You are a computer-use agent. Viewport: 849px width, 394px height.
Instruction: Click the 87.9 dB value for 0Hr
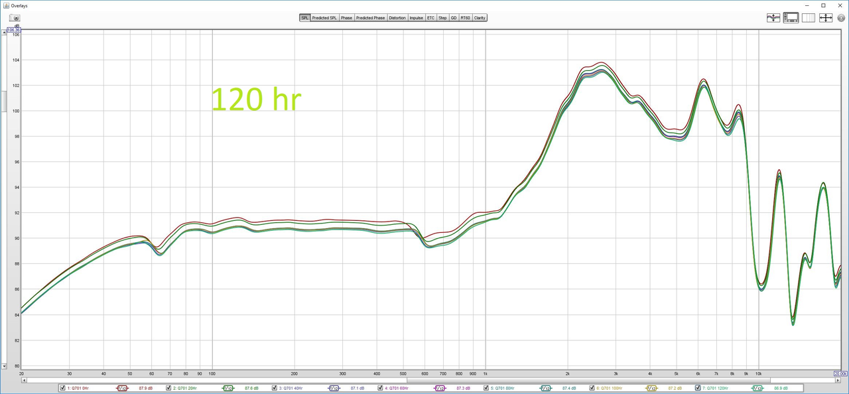146,388
